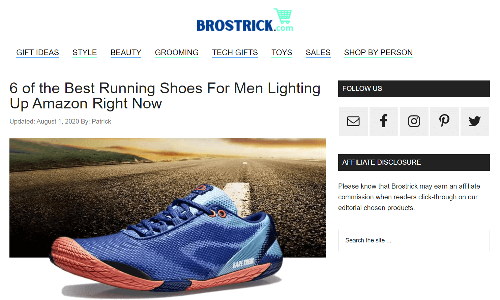Viewport: 500px width, 300px height.
Task: Click the SALES navigation item
Action: 318,53
